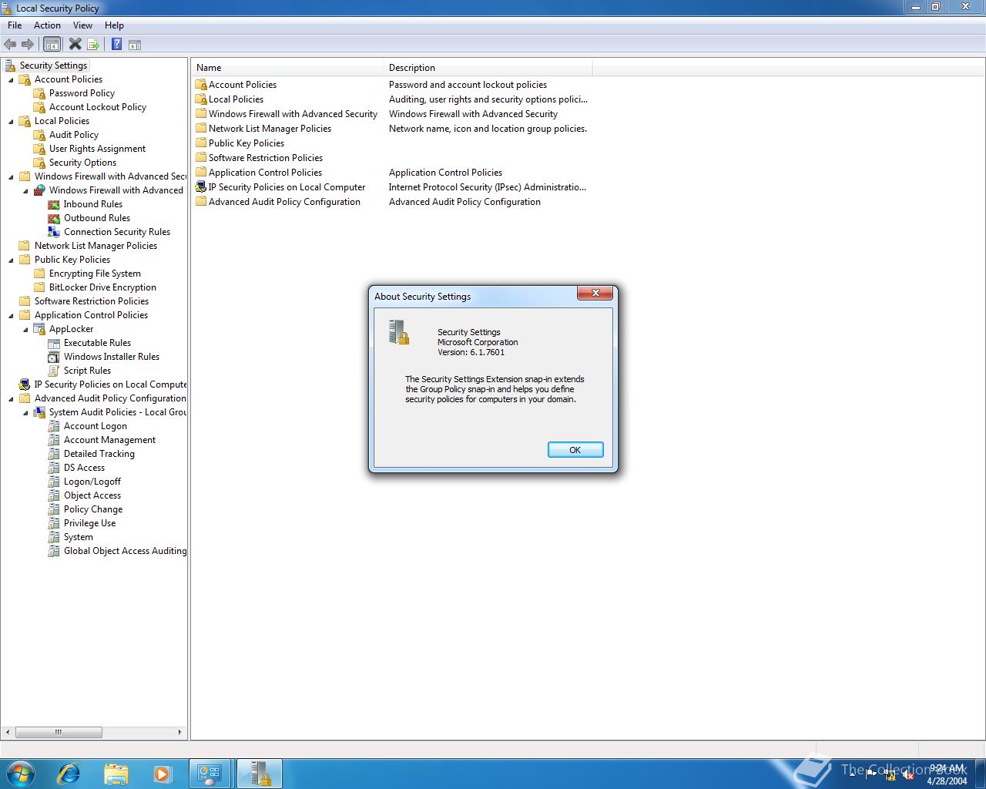
Task: Open the Action menu
Action: (47, 25)
